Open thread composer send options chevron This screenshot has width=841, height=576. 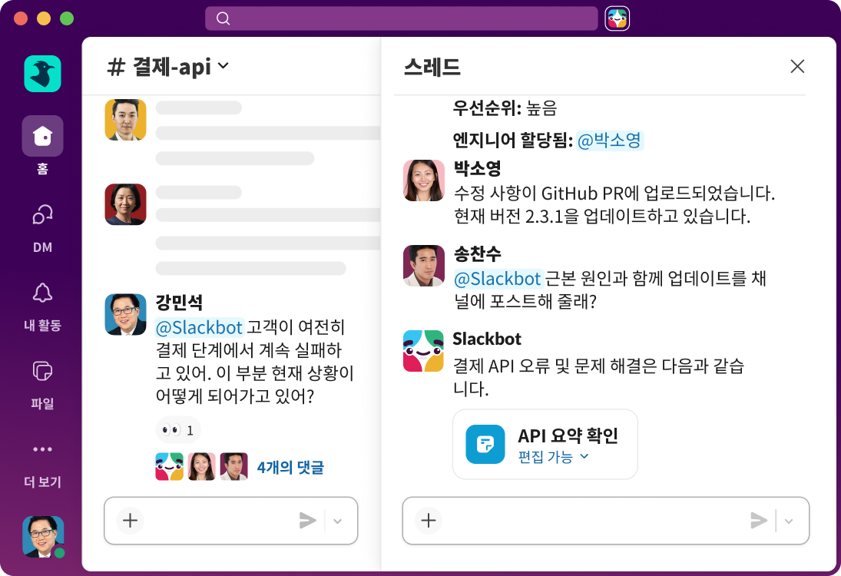[789, 521]
